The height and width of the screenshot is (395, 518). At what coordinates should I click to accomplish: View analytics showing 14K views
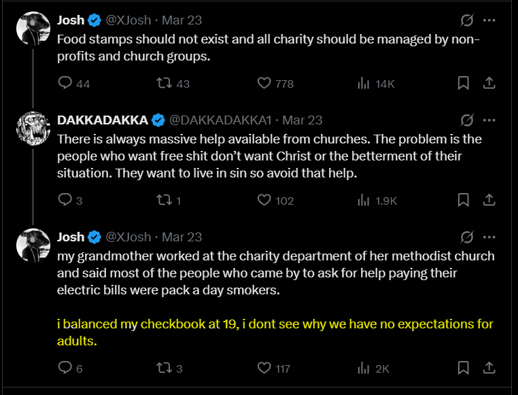click(364, 83)
